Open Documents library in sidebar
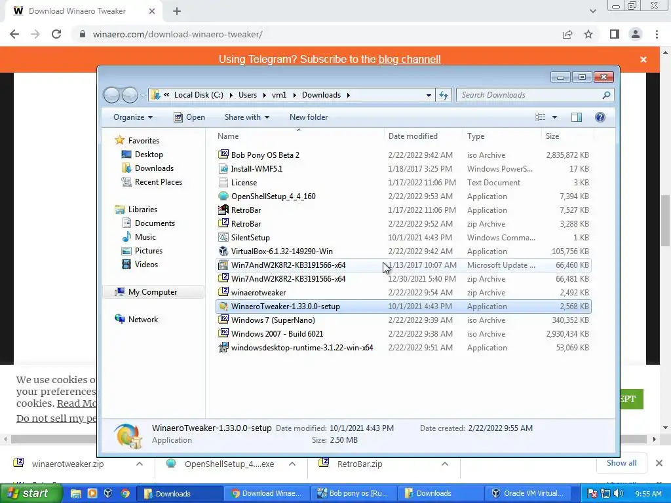 tap(149, 223)
